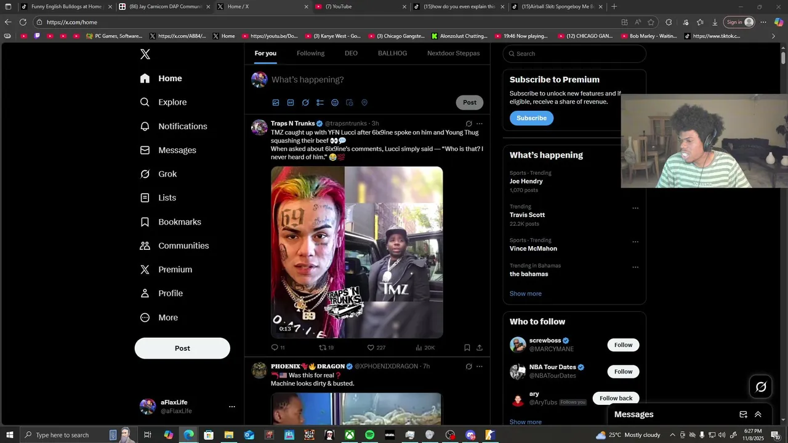788x443 pixels.
Task: Open Lists in the sidebar
Action: [159, 198]
